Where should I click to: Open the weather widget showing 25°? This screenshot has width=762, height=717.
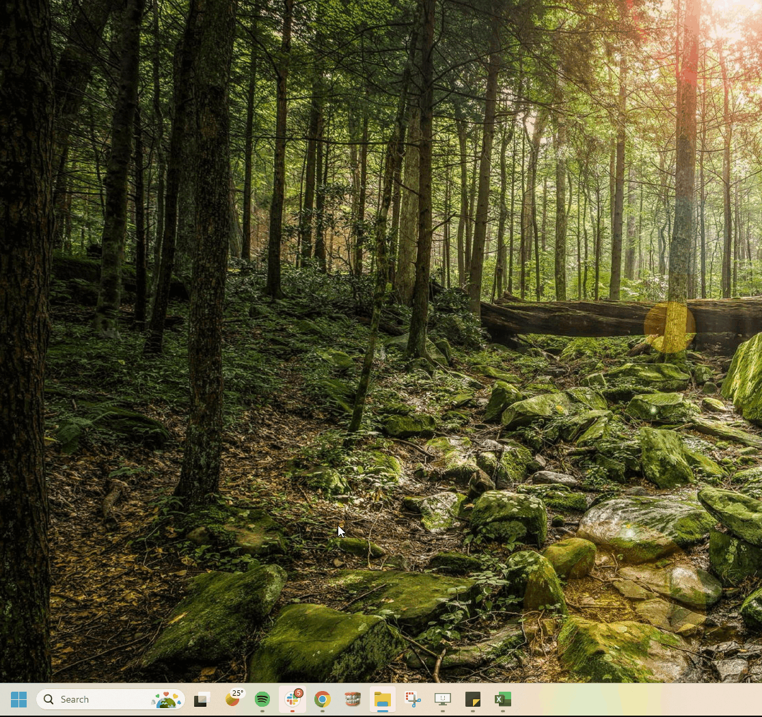233,699
